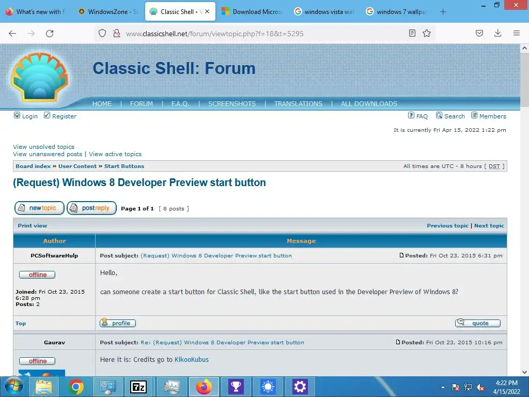Viewport: 529px width, 397px height.
Task: View active topics
Action: [115, 154]
